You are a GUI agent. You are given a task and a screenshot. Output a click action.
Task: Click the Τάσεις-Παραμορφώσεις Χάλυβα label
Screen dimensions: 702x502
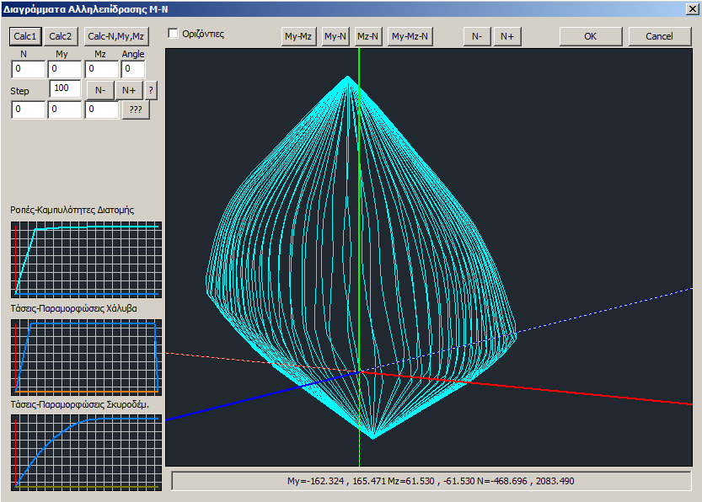[74, 308]
